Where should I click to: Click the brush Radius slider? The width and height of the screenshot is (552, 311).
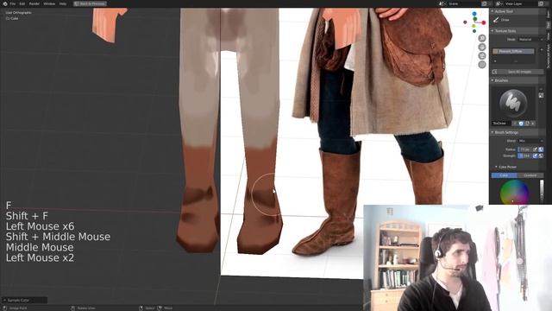524,149
